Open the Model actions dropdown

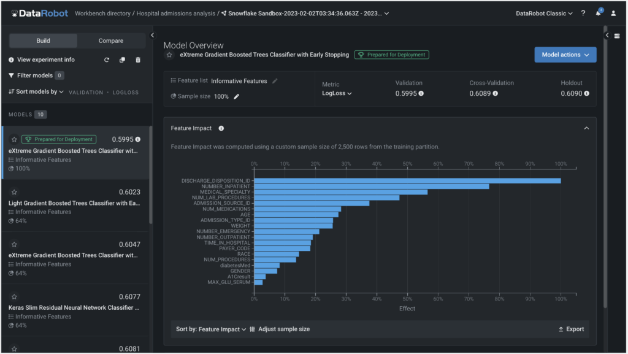pos(565,55)
